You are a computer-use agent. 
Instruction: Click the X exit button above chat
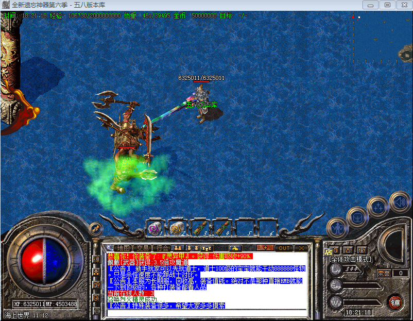click(302, 248)
